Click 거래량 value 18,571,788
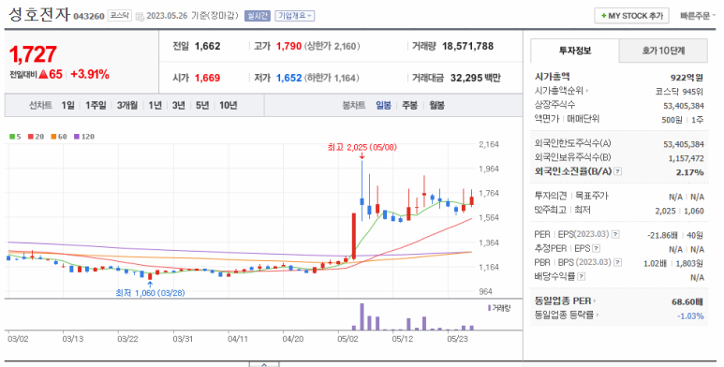 click(467, 46)
